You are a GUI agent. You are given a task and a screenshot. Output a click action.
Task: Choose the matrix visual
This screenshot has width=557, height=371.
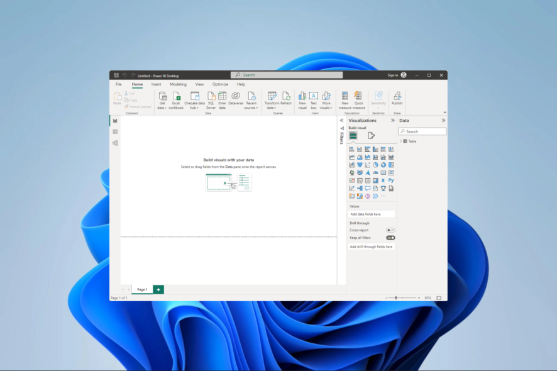pyautogui.click(x=375, y=180)
